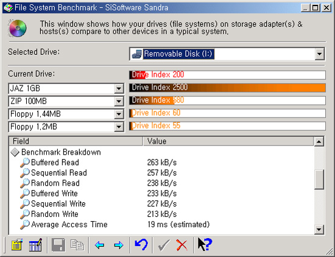Click the Selected Drive label
This screenshot has height=257, width=335.
(34, 52)
